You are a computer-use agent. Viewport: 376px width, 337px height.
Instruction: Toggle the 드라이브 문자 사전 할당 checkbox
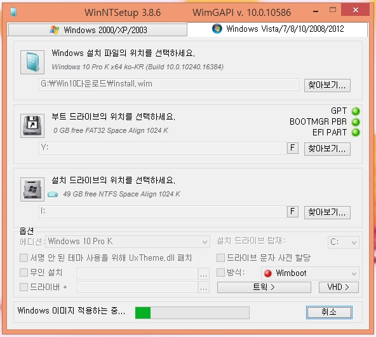pyautogui.click(x=220, y=258)
